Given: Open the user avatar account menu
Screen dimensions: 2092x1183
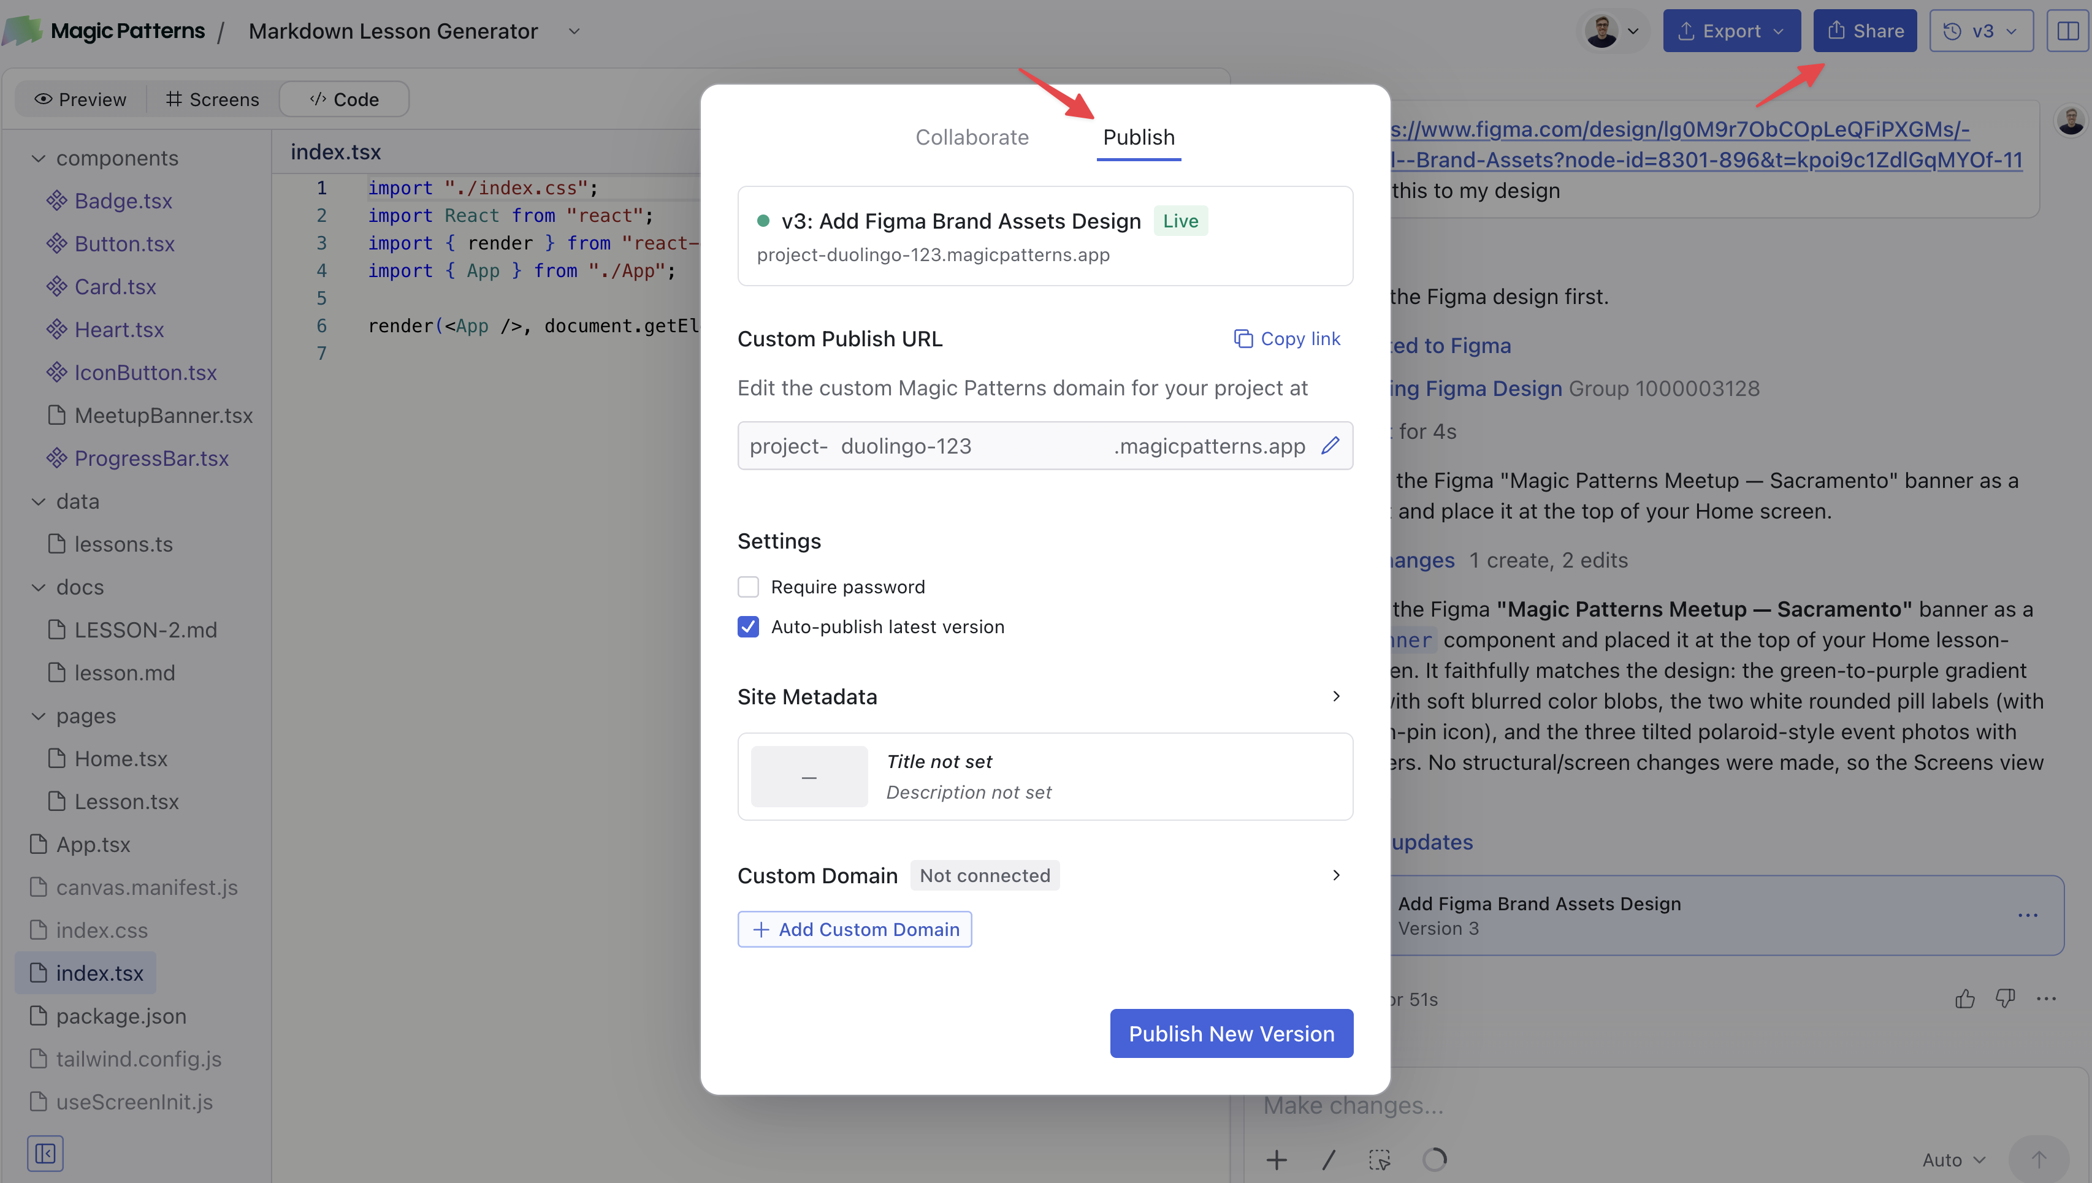Looking at the screenshot, I should tap(1613, 31).
